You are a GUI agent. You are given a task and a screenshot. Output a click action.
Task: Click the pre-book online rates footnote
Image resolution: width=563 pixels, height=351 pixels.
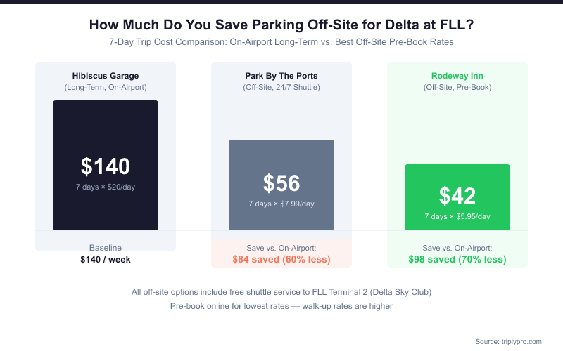[x=281, y=306]
